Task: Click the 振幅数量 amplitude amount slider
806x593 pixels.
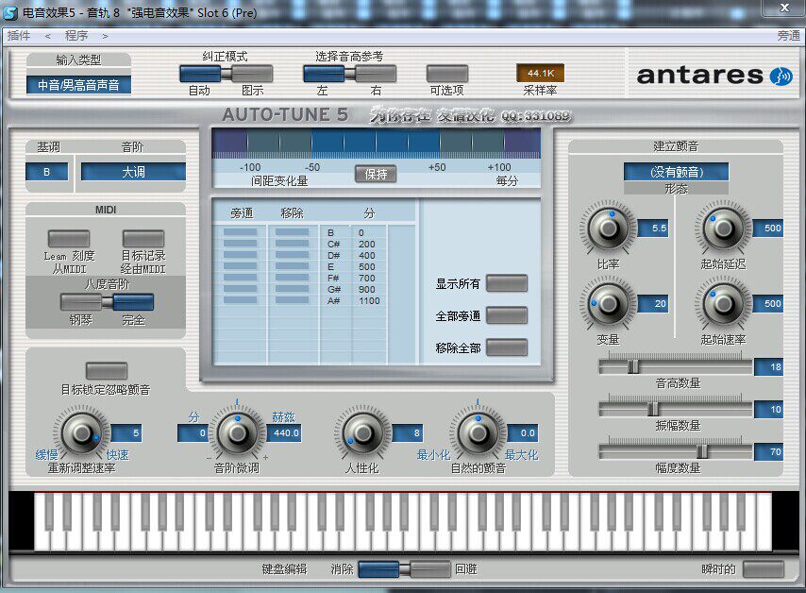Action: tap(676, 409)
